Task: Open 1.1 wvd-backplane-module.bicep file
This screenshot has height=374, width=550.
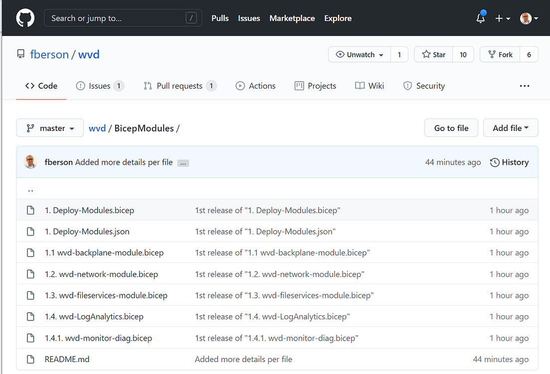Action: point(104,252)
